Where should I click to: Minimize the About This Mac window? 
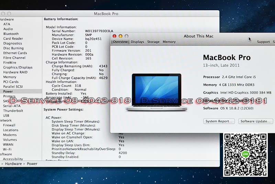121,36
